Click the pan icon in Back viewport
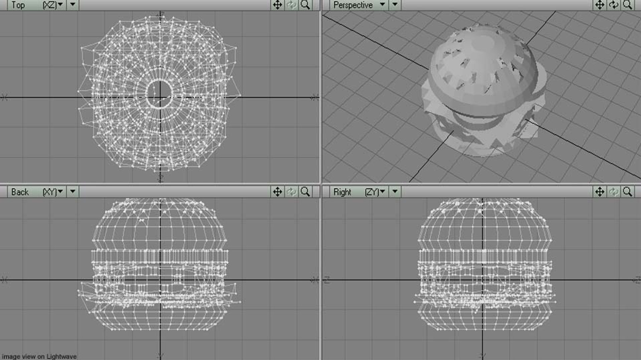The image size is (641, 360). [277, 192]
